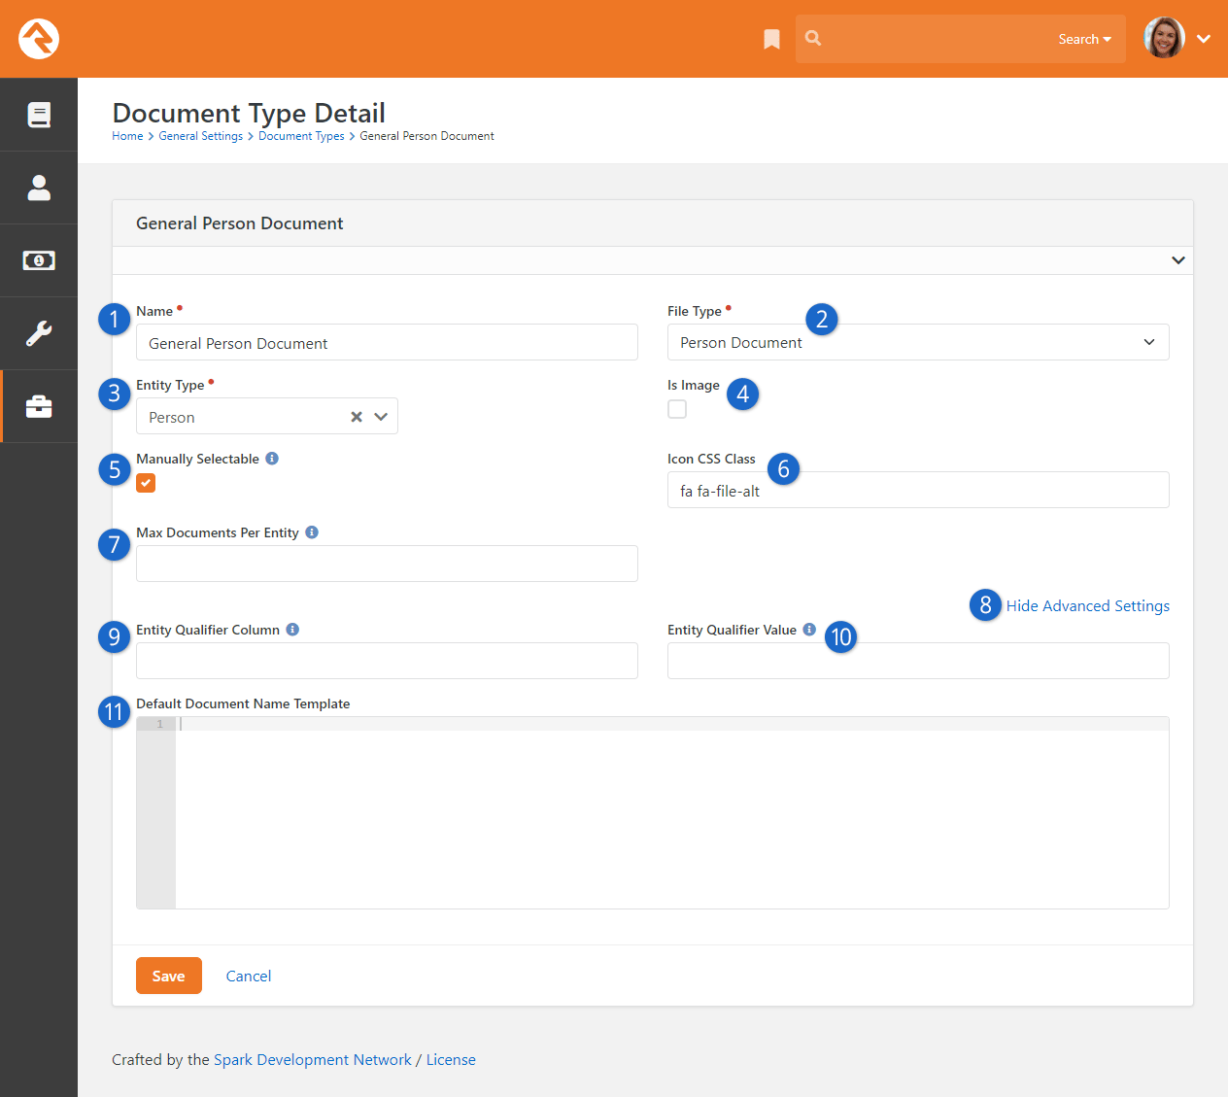Click the Default Document Name Template editor
The width and height of the screenshot is (1228, 1097).
pos(653,813)
